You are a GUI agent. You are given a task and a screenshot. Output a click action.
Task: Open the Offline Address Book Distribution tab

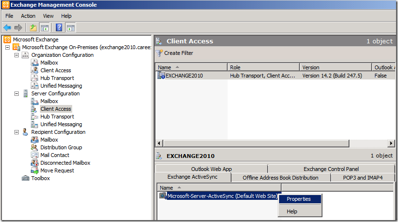281,178
